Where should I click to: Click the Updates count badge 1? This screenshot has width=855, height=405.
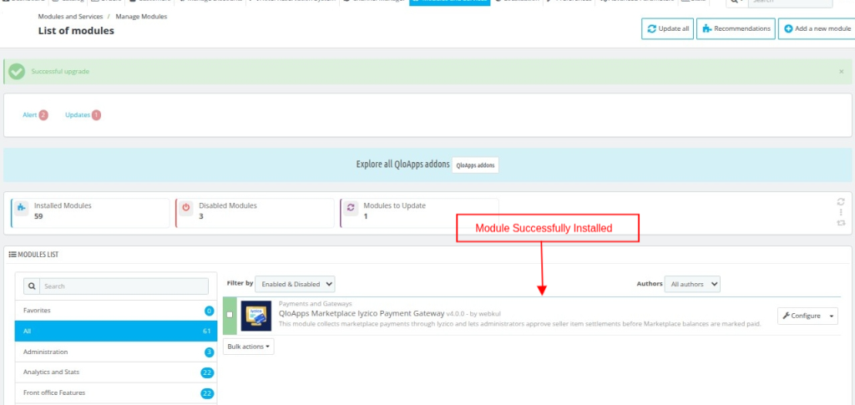tap(96, 115)
